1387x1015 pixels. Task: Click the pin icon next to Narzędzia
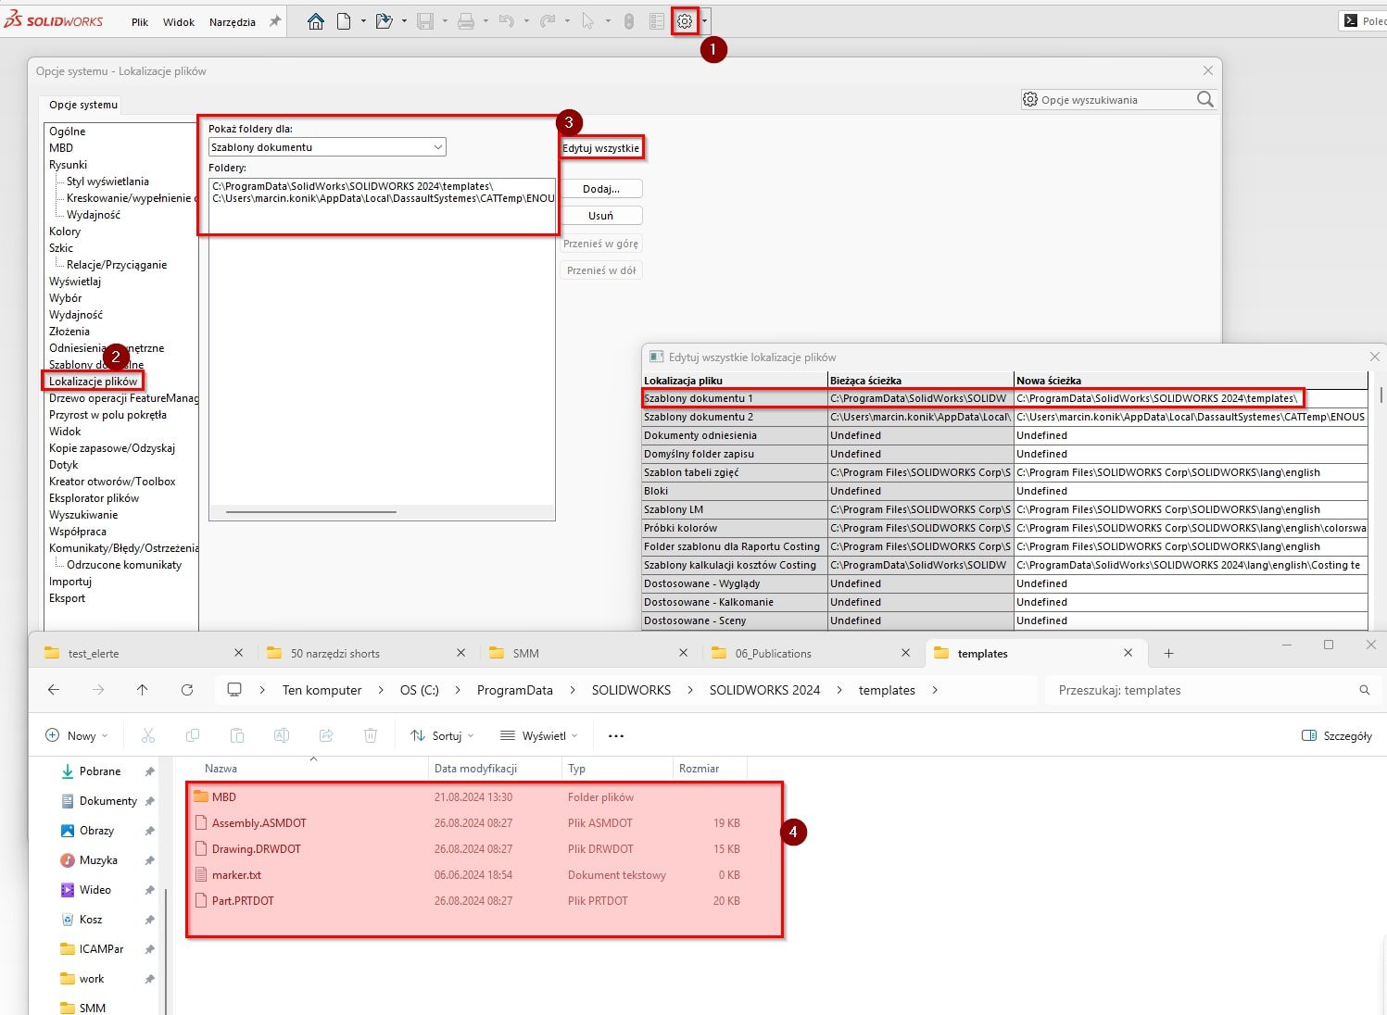(x=275, y=21)
